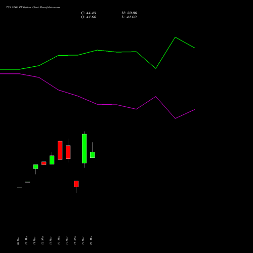Click the '13 Mar' date axis label
Viewport: 253px width, 253px height.
[x=51, y=241]
